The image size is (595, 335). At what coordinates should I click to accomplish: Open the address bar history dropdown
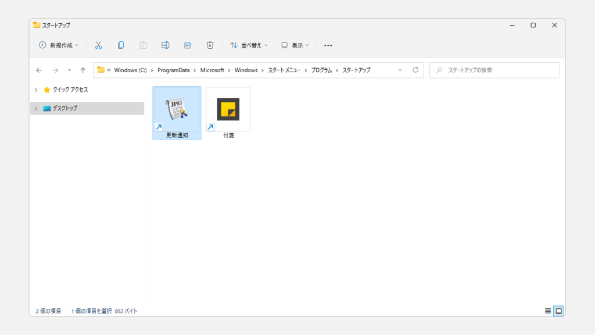tap(400, 70)
